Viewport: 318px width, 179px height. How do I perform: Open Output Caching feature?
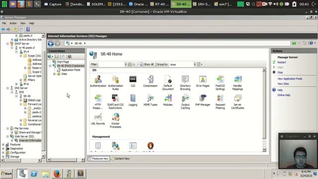click(185, 101)
